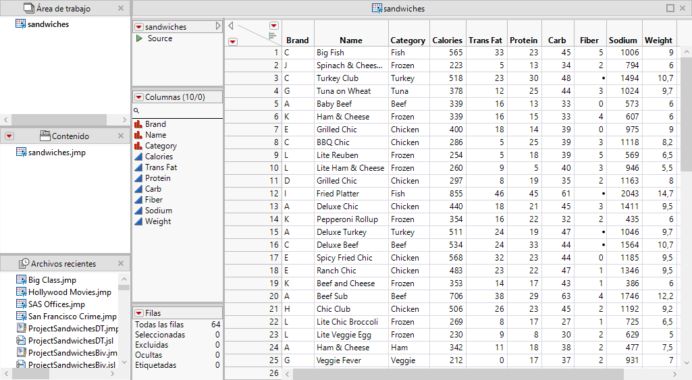Click the Columnas search filter field

(178, 111)
